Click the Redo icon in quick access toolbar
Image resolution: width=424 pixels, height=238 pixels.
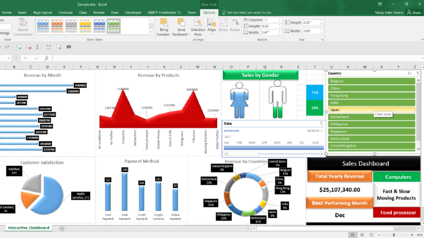coord(7,47)
